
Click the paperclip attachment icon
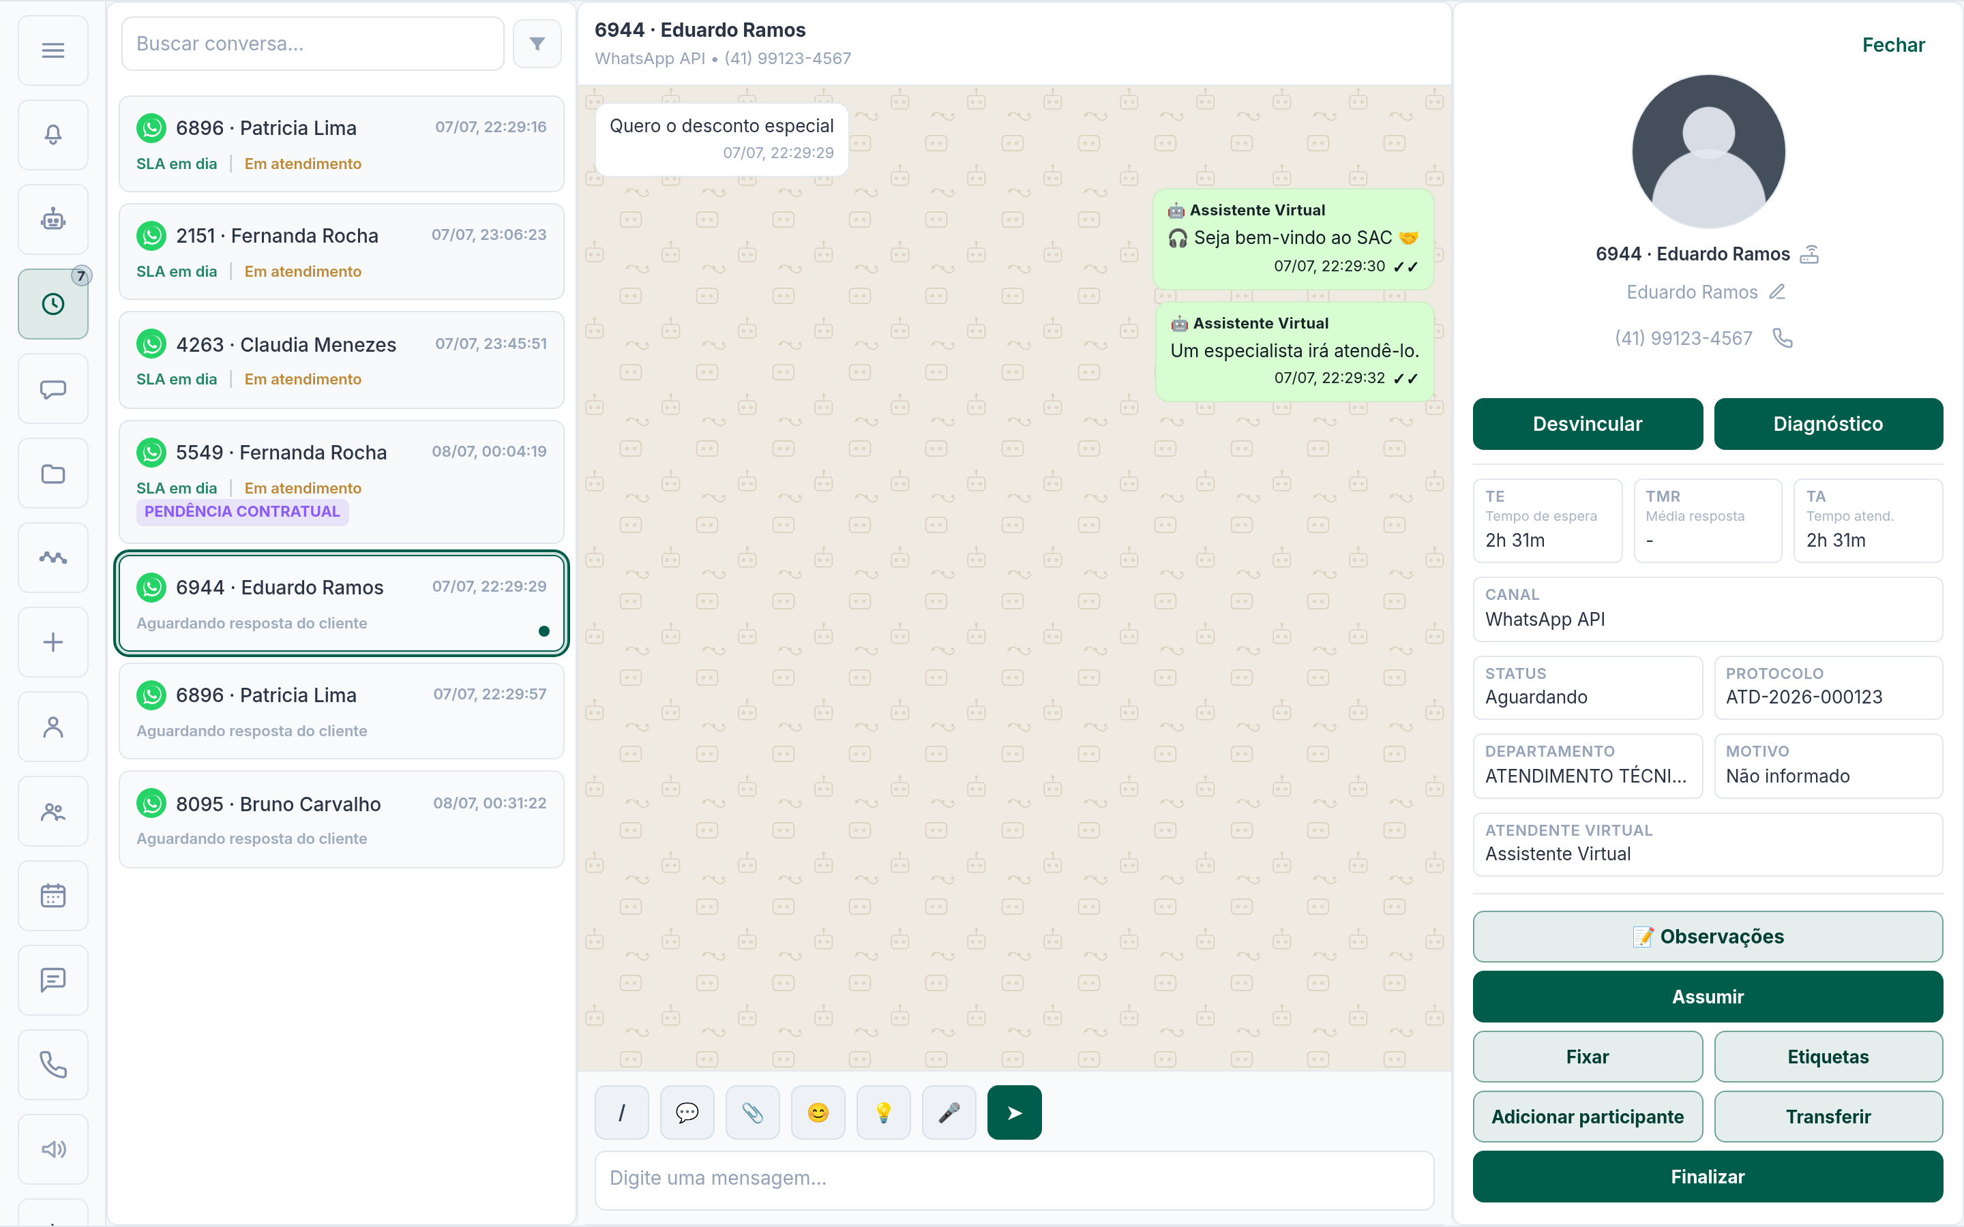pos(752,1112)
